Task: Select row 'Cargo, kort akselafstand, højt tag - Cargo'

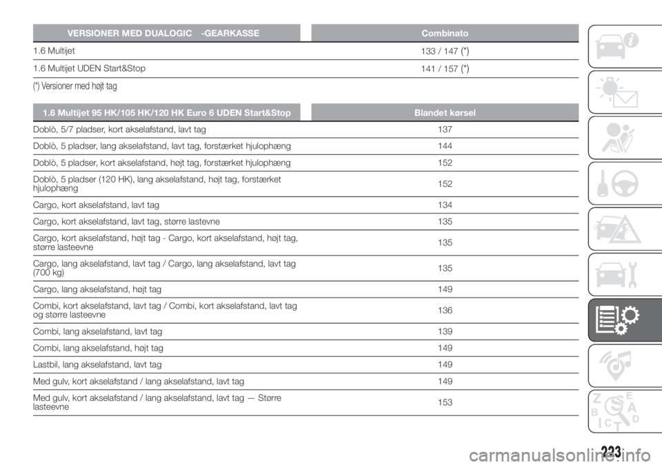Action: [x=305, y=242]
